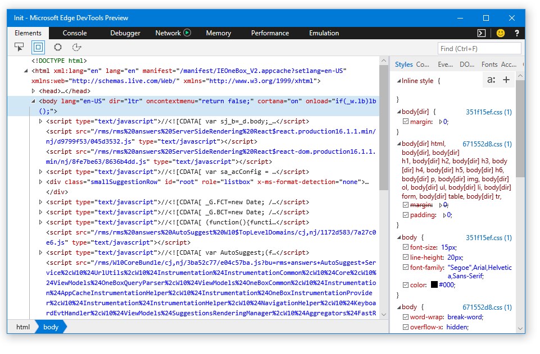Send feedback with the smiley icon
Viewport: 540px width, 354px height.
(x=501, y=33)
